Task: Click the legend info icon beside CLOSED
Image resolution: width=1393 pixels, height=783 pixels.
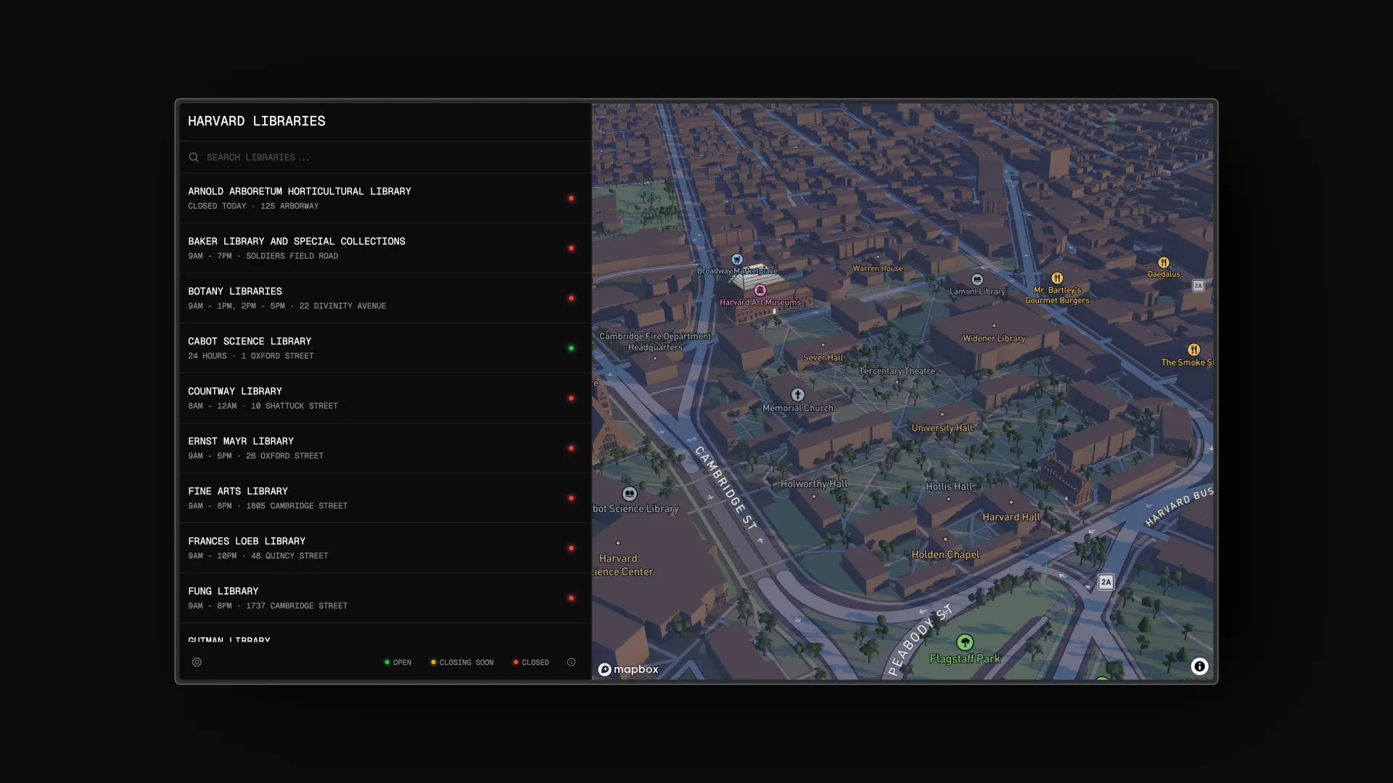Action: (571, 662)
